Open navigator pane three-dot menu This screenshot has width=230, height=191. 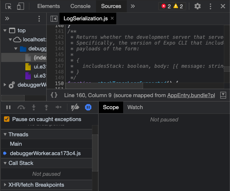tap(39, 18)
